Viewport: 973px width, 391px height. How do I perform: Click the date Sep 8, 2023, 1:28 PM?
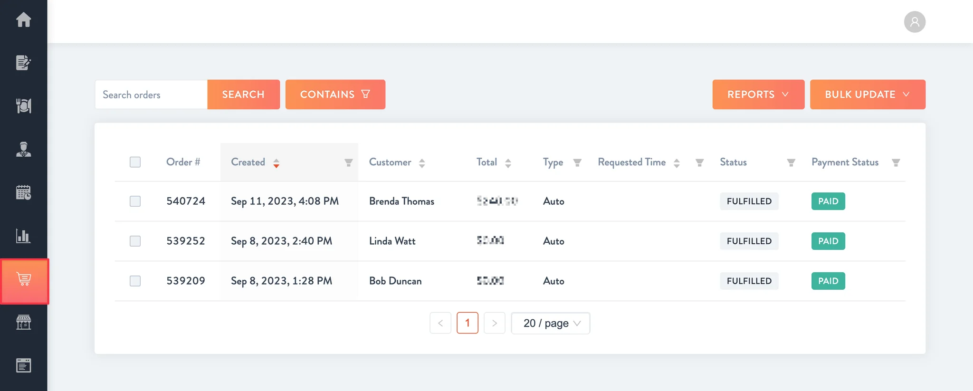pyautogui.click(x=281, y=281)
